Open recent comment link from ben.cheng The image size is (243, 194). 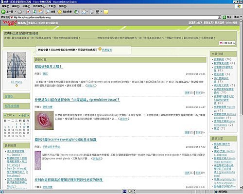(x=17, y=172)
